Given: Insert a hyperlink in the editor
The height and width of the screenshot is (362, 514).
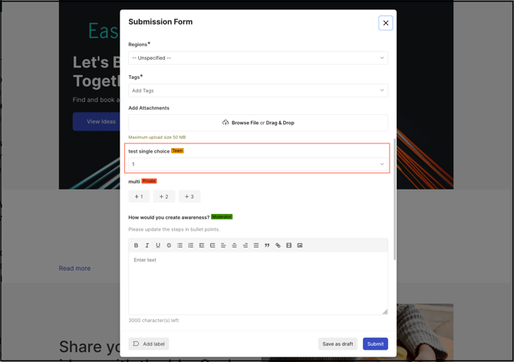Looking at the screenshot, I should (278, 245).
